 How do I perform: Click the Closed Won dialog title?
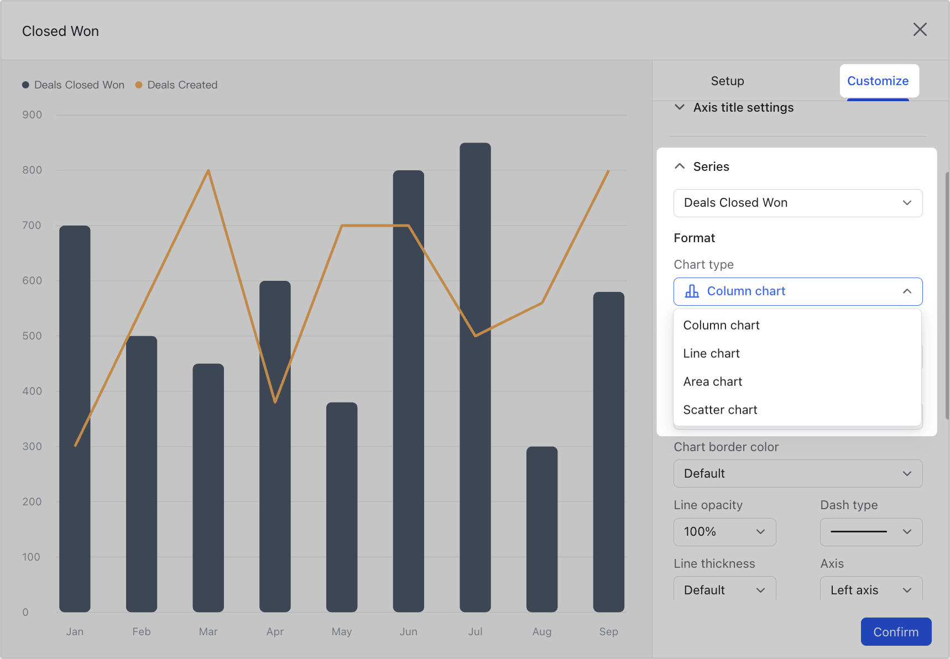(x=60, y=32)
